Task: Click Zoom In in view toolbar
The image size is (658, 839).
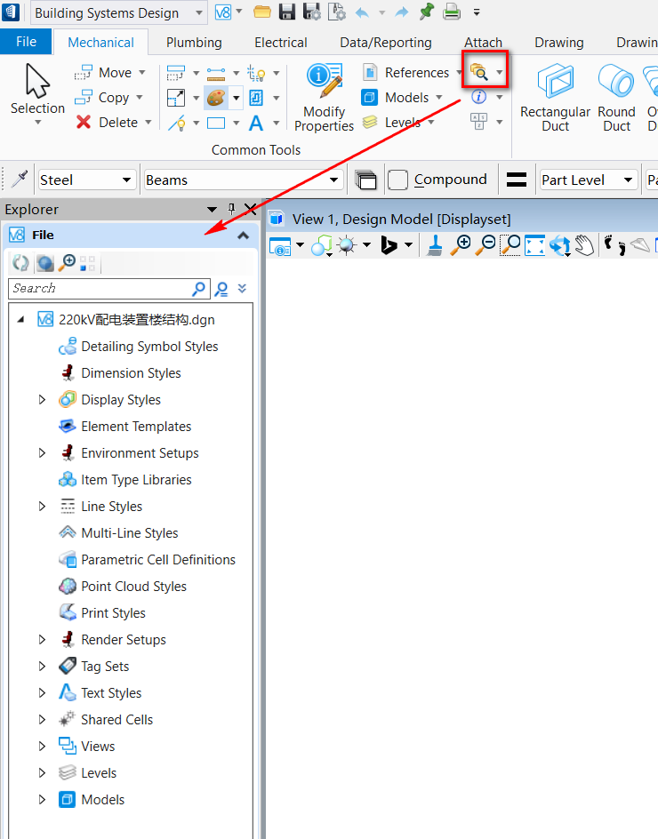Action: [x=460, y=245]
